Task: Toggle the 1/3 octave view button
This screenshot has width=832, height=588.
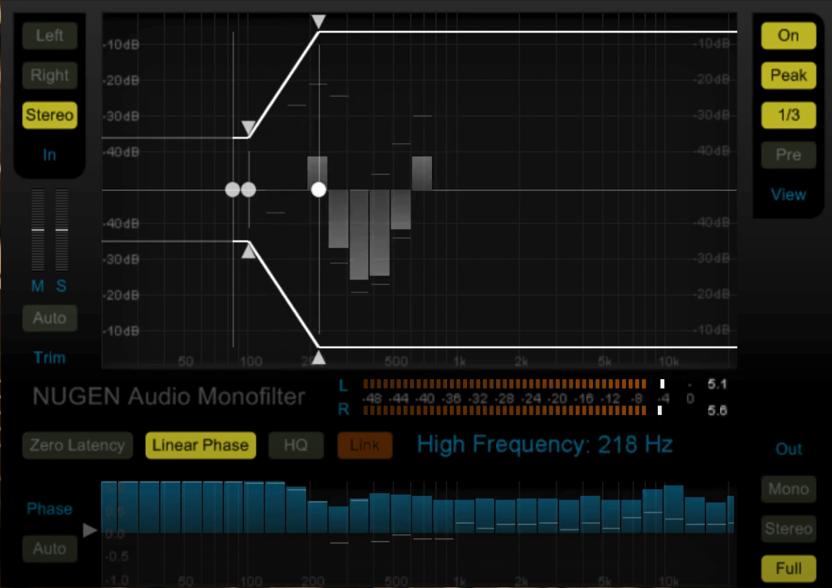Action: 788,115
